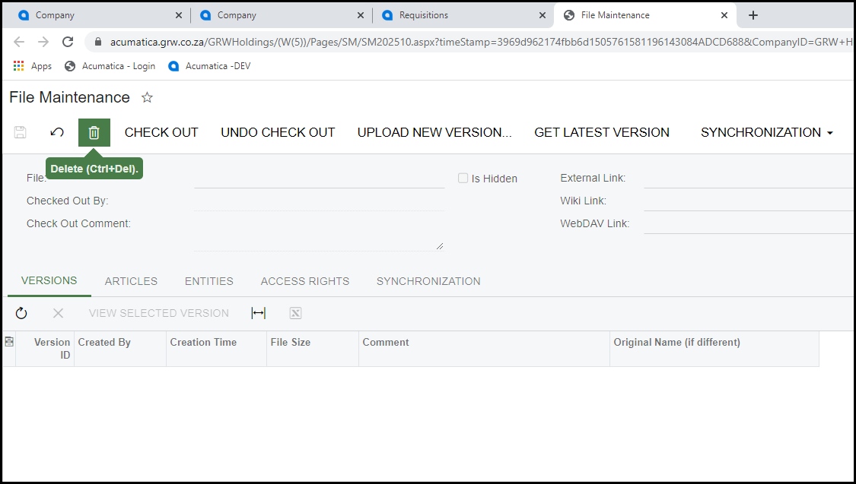
Task: Expand the Synchronization toolbar dropdown
Action: pyautogui.click(x=766, y=132)
